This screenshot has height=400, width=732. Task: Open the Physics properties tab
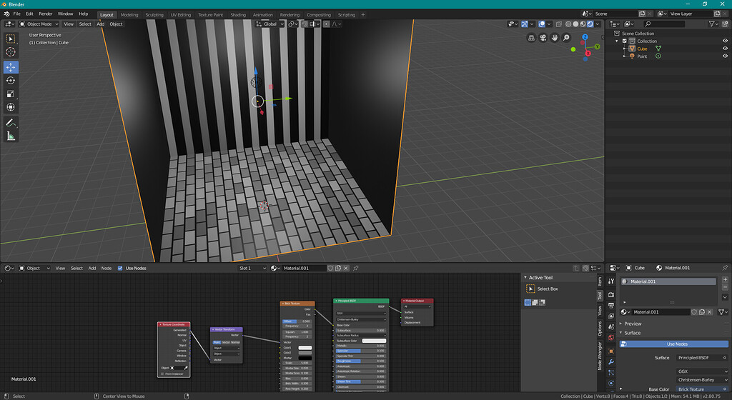(x=611, y=384)
